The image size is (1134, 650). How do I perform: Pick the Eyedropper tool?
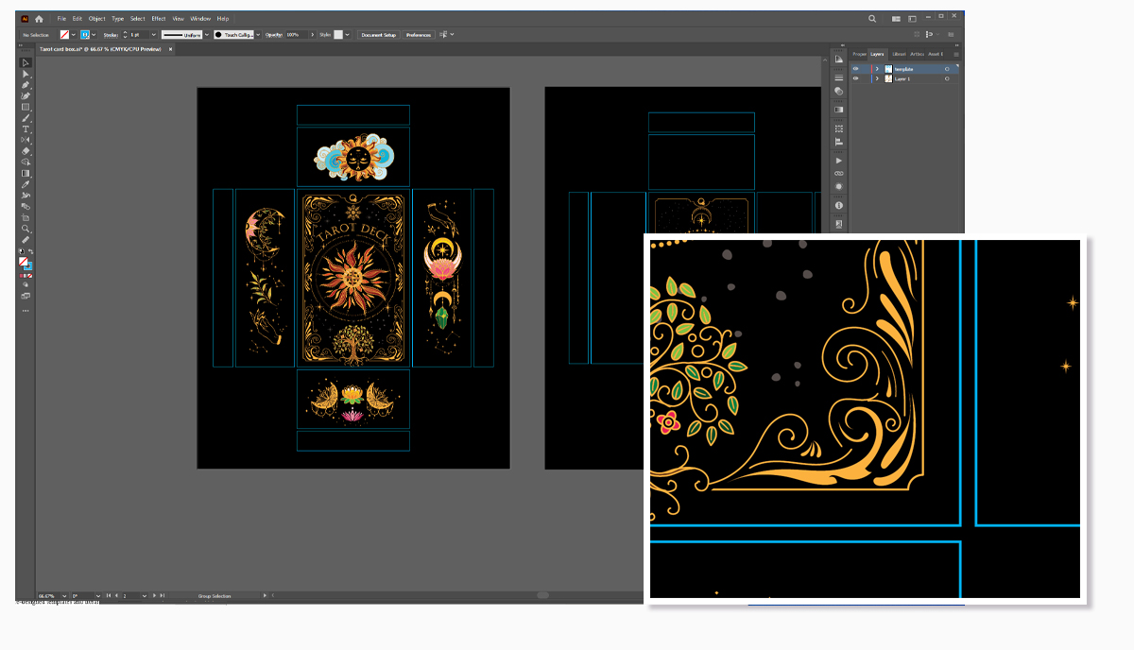pos(26,184)
